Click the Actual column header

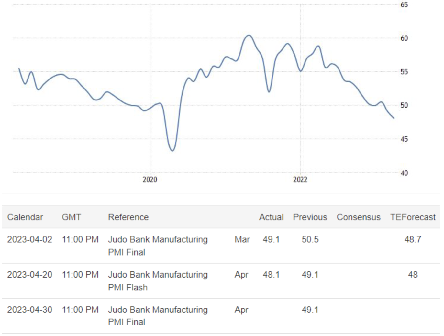click(271, 217)
